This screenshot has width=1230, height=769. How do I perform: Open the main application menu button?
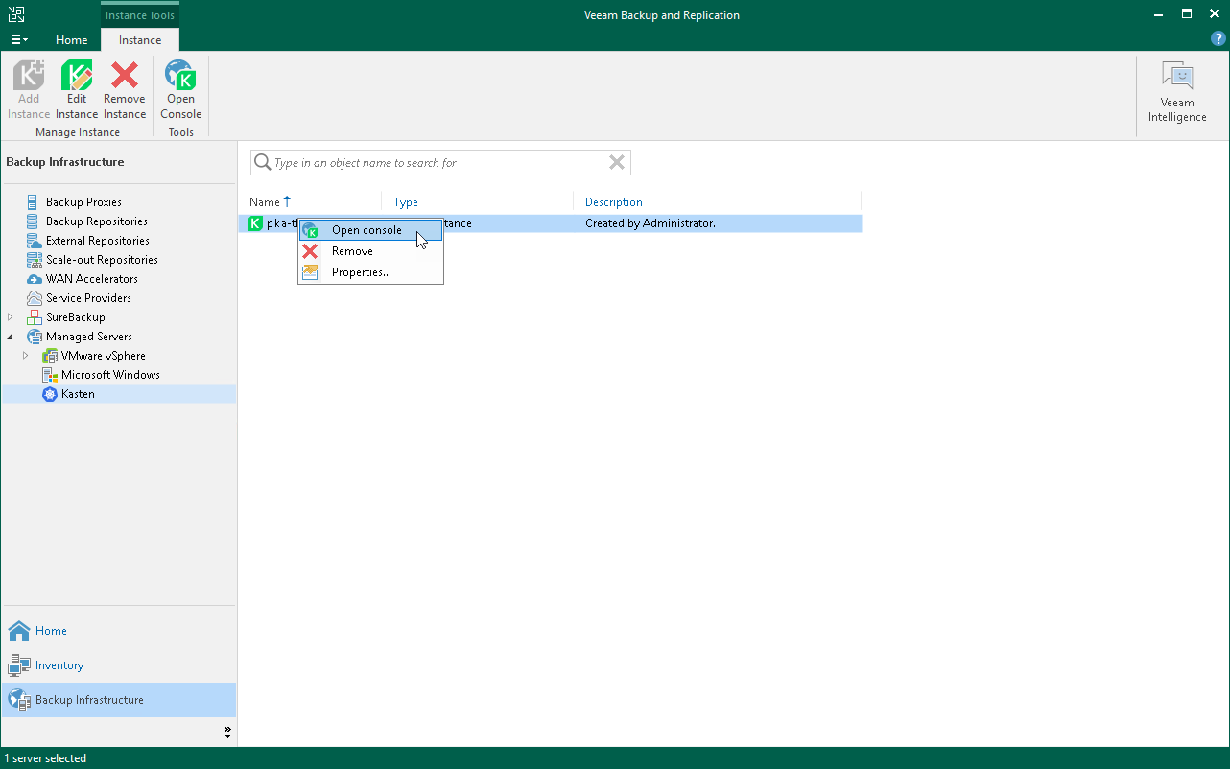tap(19, 40)
